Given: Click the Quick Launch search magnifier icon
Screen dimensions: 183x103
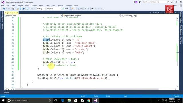Looking at the screenshot, I should (168, 2).
